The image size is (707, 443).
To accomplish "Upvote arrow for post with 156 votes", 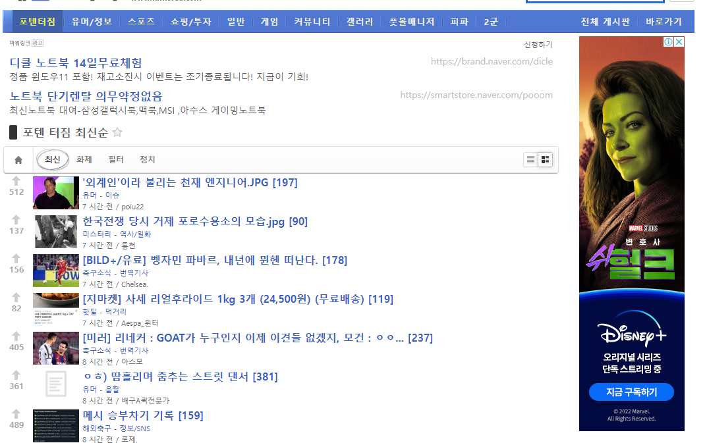I will click(x=16, y=259).
